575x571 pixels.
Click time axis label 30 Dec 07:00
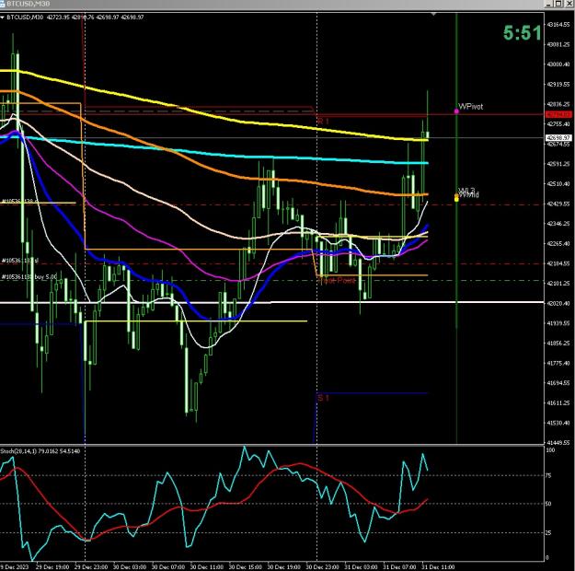coord(168,567)
